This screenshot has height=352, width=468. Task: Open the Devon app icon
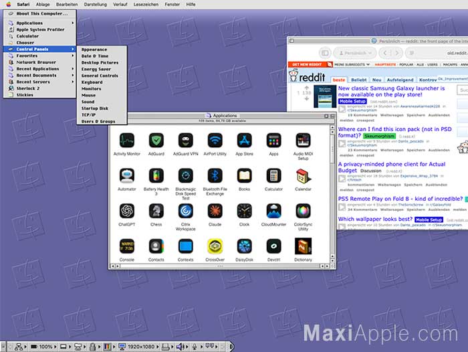click(x=273, y=246)
